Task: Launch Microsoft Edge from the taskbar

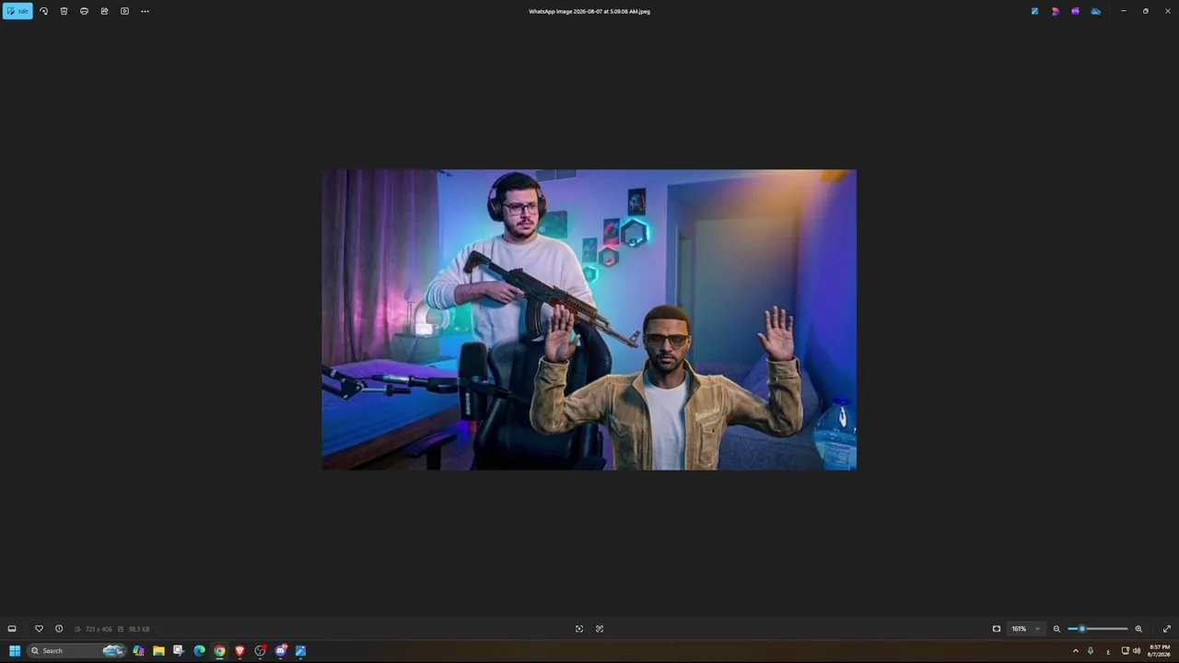Action: tap(199, 651)
